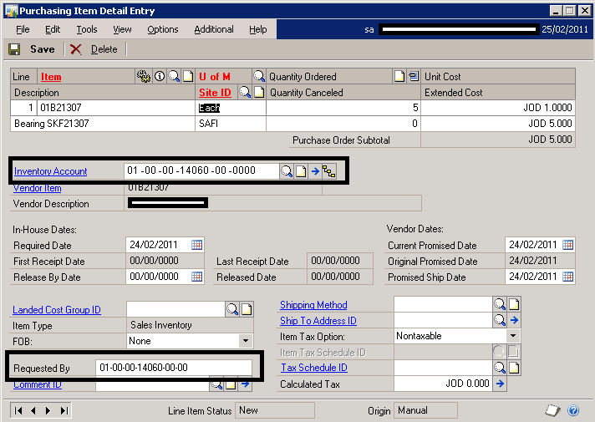Click the blue help icon in the status bar
The width and height of the screenshot is (595, 422).
(573, 410)
